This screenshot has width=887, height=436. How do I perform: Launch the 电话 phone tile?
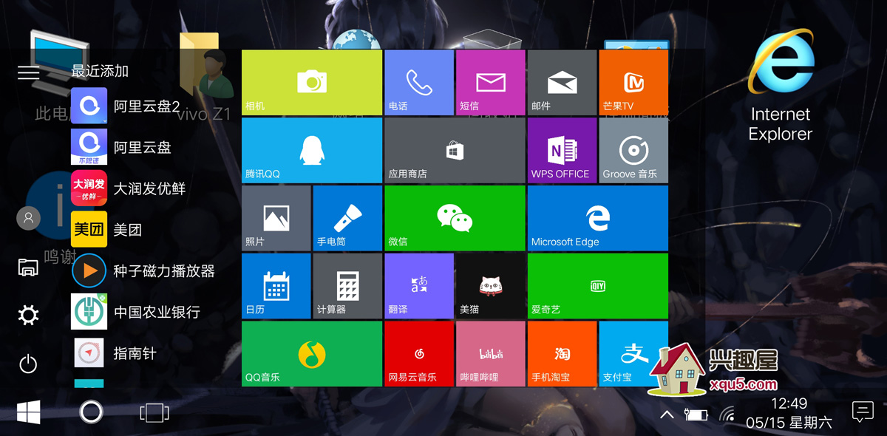click(x=419, y=83)
